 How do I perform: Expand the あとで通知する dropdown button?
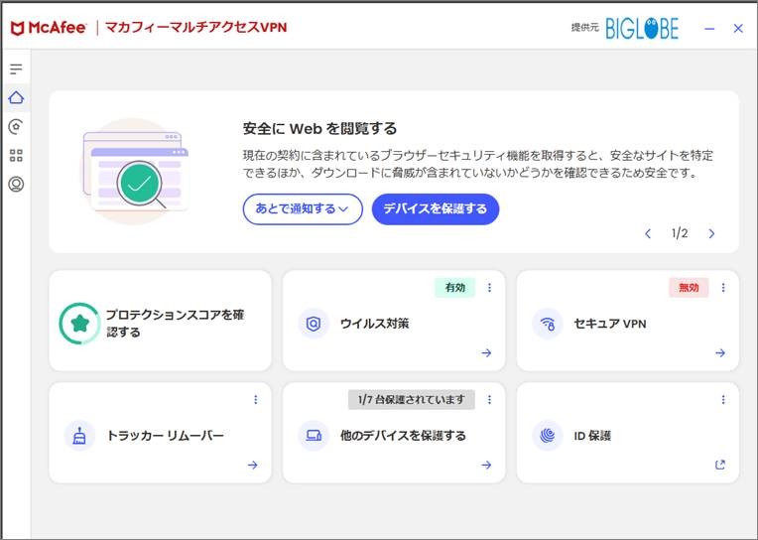click(303, 209)
